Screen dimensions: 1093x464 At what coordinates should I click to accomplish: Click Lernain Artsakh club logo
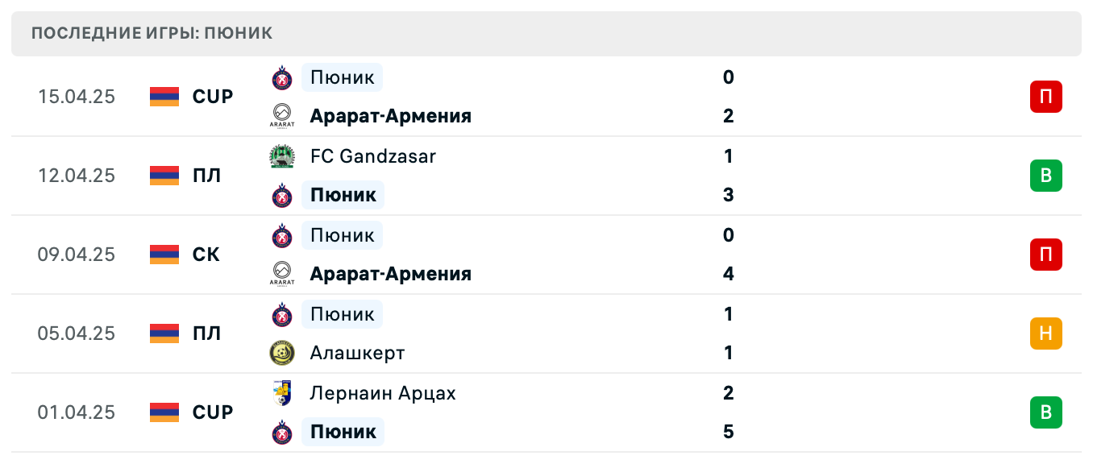pyautogui.click(x=282, y=393)
